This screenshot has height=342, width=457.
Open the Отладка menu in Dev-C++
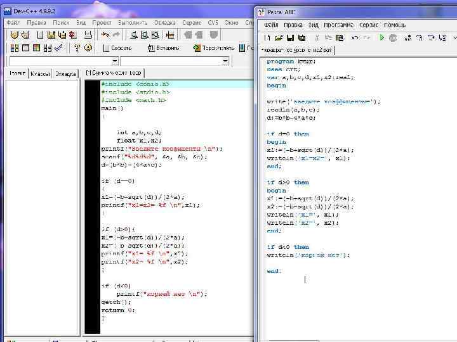(x=164, y=22)
